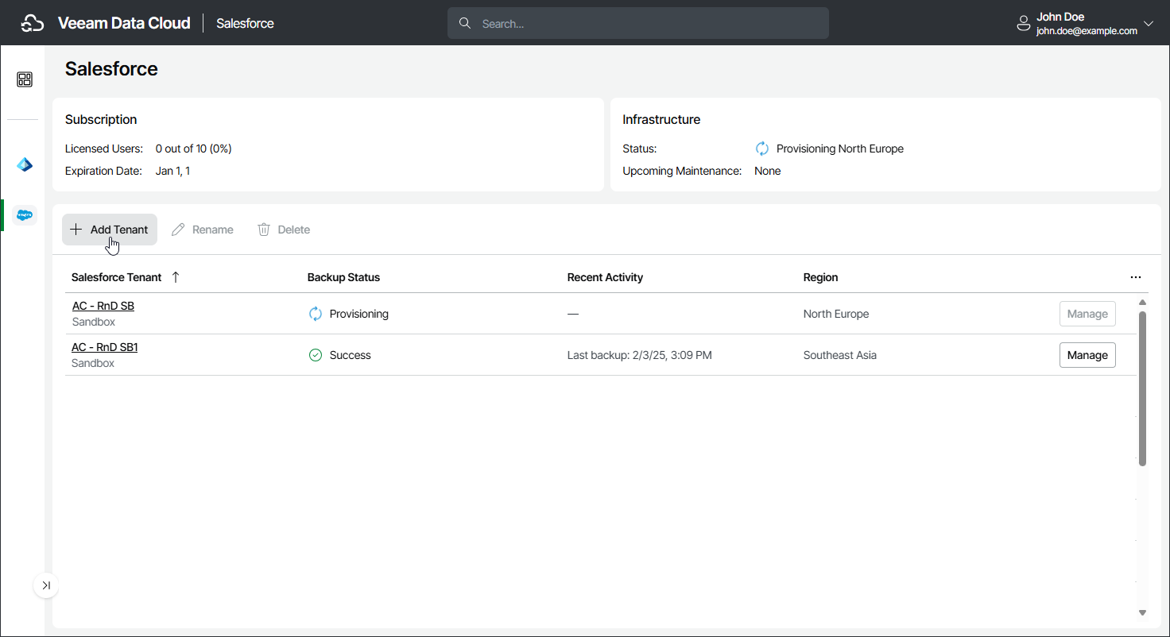Open the Microsoft Azure icon in sidebar

pos(25,164)
